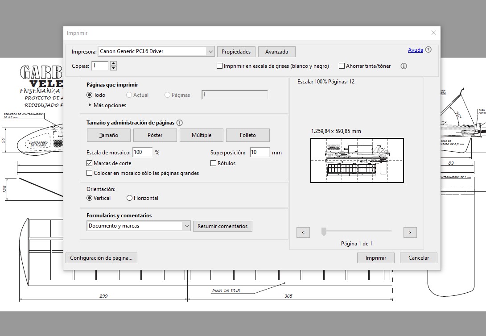Open the Ayuda help link
Viewport: 486px width, 336px height.
(x=415, y=50)
